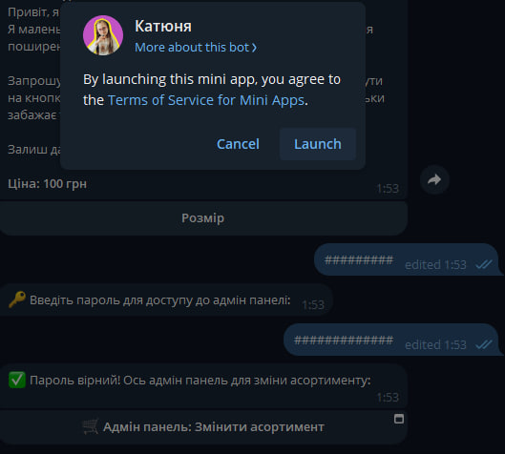The width and height of the screenshot is (505, 454).
Task: Click the forward arrow icon beside message
Action: tap(434, 179)
